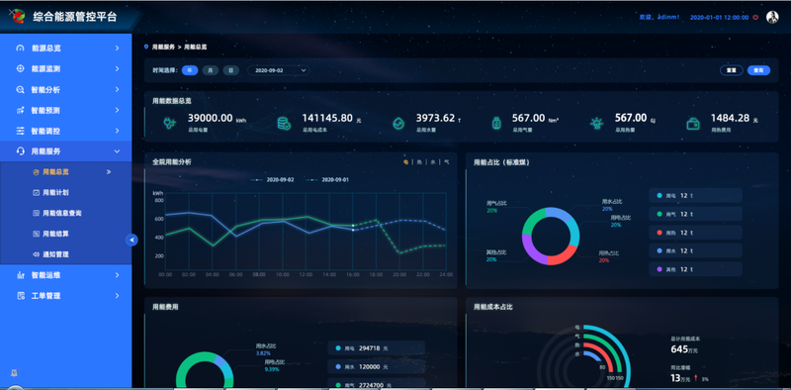Click the 重置 reset button
This screenshot has width=791, height=390.
[x=731, y=70]
